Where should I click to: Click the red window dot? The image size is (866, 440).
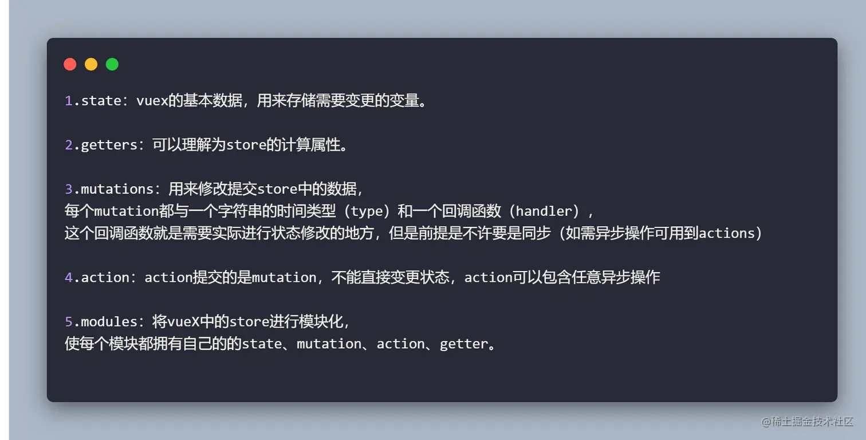pos(70,64)
